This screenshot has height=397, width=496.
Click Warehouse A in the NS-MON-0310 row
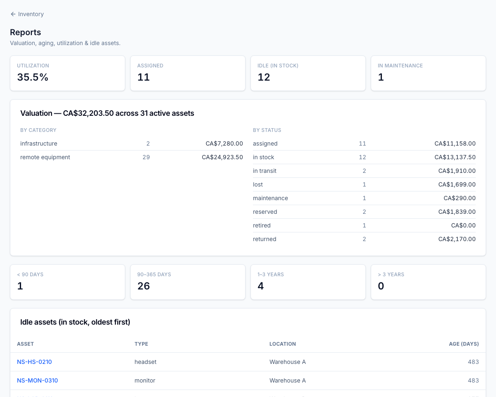coord(288,380)
